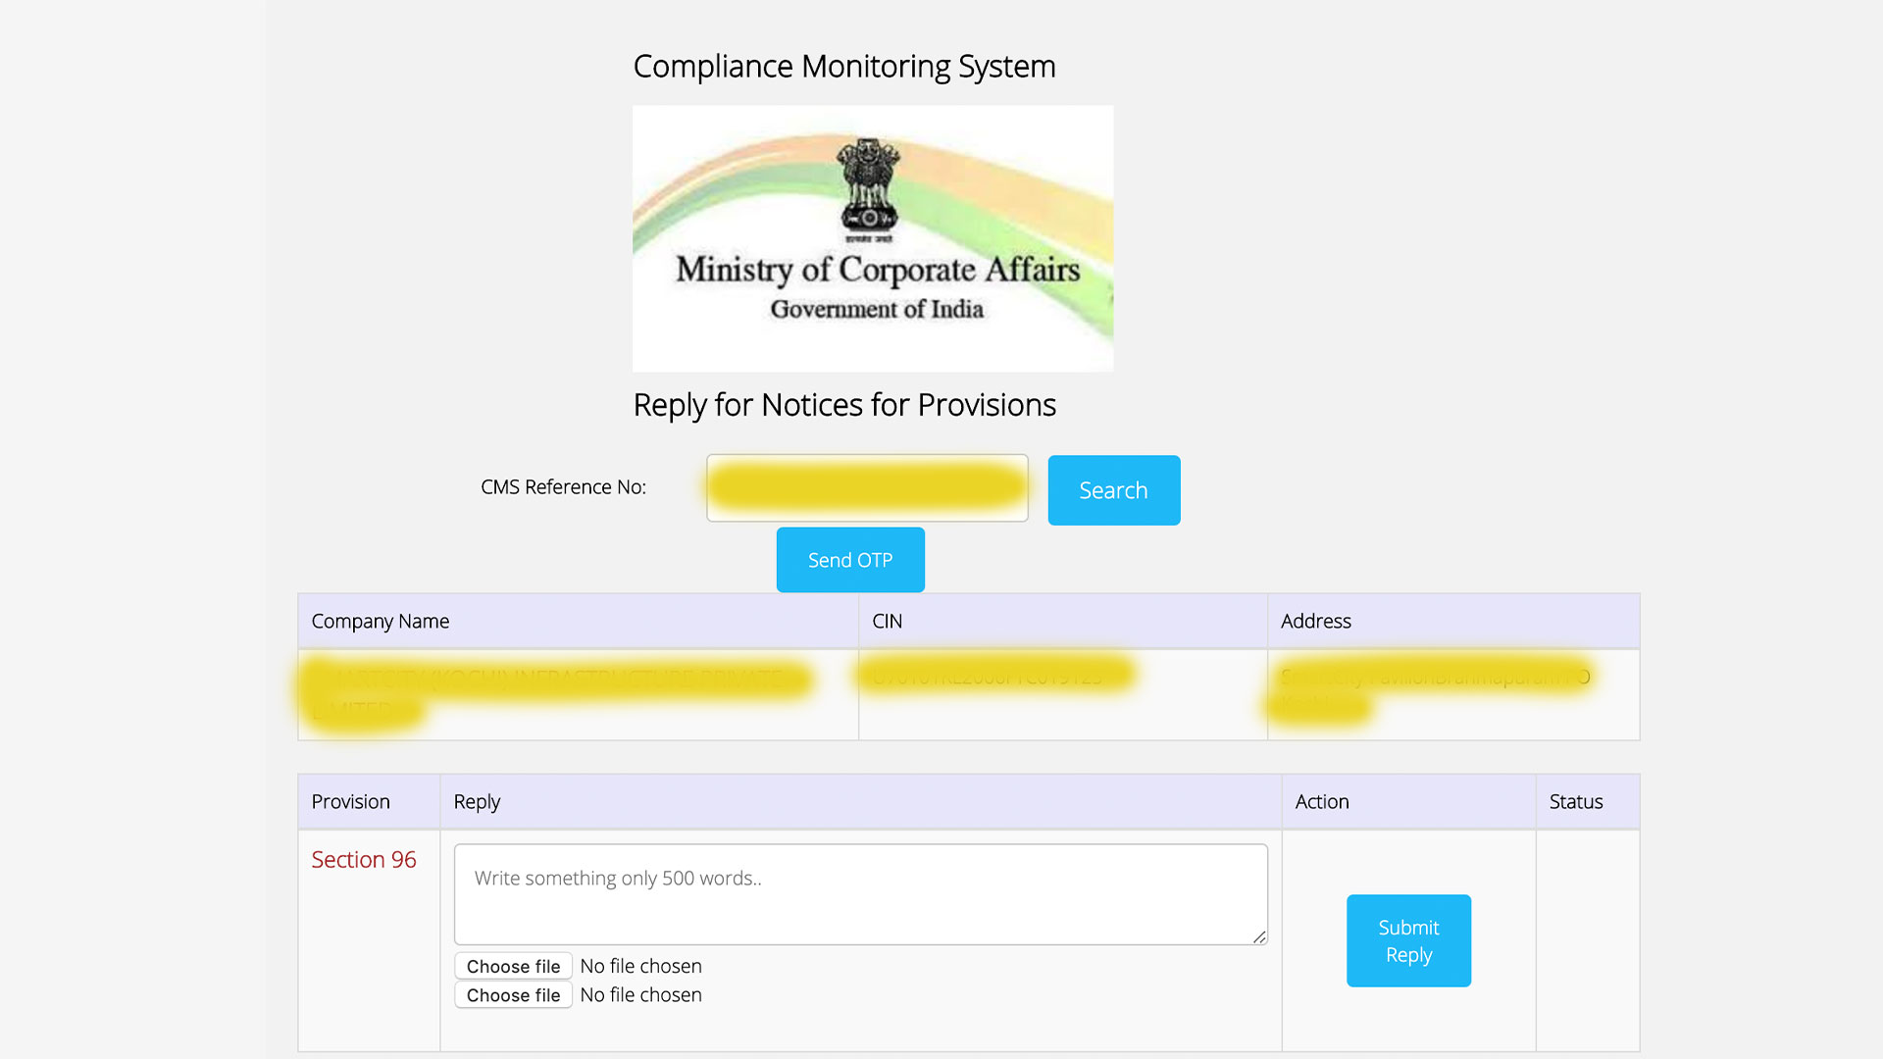This screenshot has height=1059, width=1883.
Task: Click the reply text area
Action: click(x=860, y=893)
